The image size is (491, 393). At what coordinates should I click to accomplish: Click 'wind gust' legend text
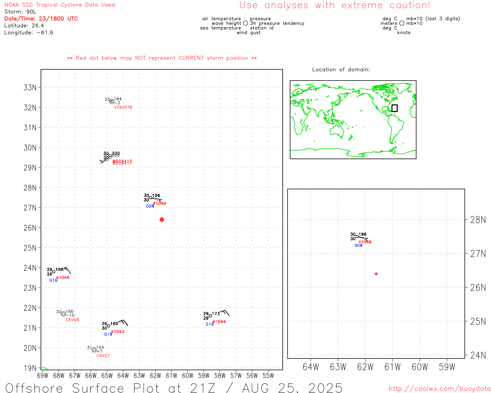click(249, 33)
